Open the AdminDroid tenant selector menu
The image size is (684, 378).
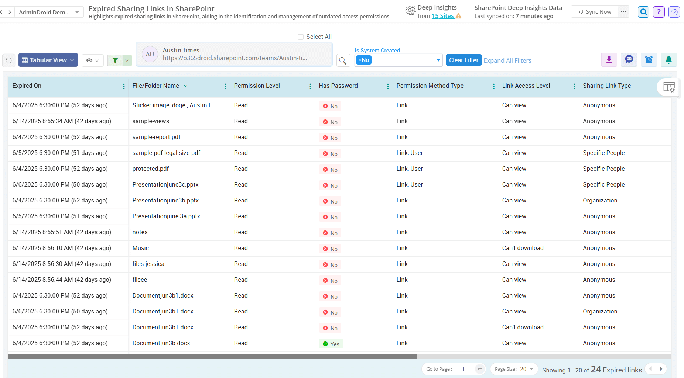[48, 11]
